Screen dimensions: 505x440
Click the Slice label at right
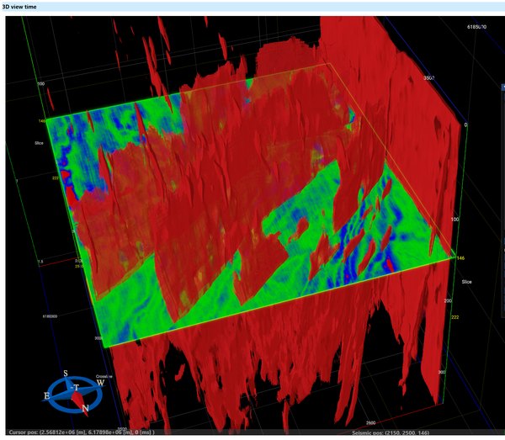pos(466,282)
